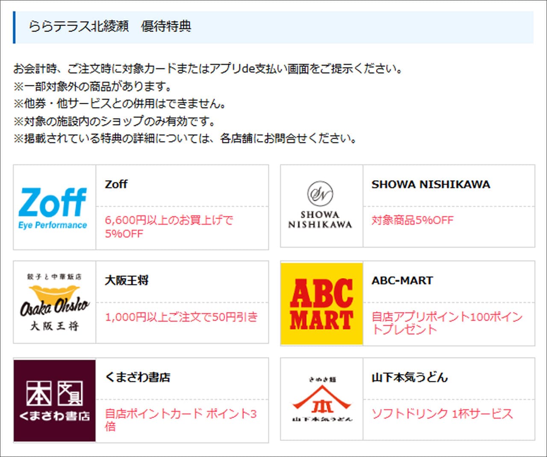This screenshot has width=547, height=457.
Task: Select the text ソフトドリンク 1杯サービス
Action: coord(442,413)
